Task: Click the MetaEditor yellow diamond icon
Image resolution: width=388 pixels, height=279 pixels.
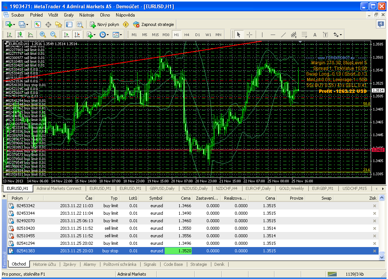Action: pos(126,24)
